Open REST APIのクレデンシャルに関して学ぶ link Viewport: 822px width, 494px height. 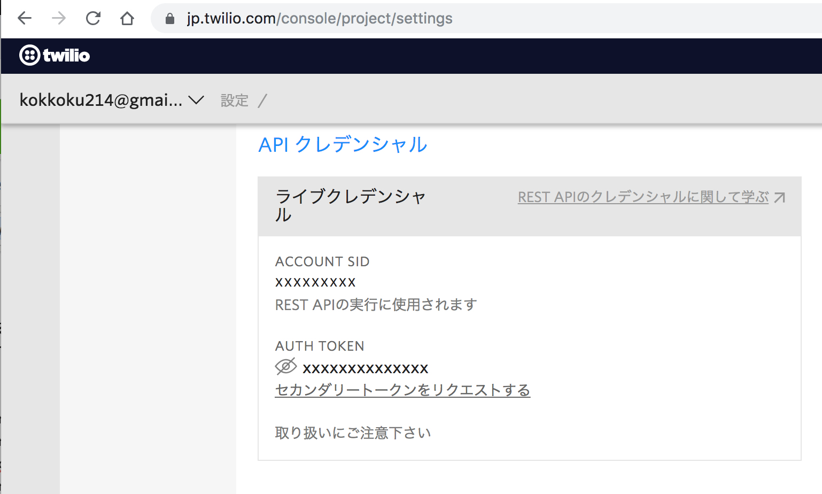click(x=643, y=197)
